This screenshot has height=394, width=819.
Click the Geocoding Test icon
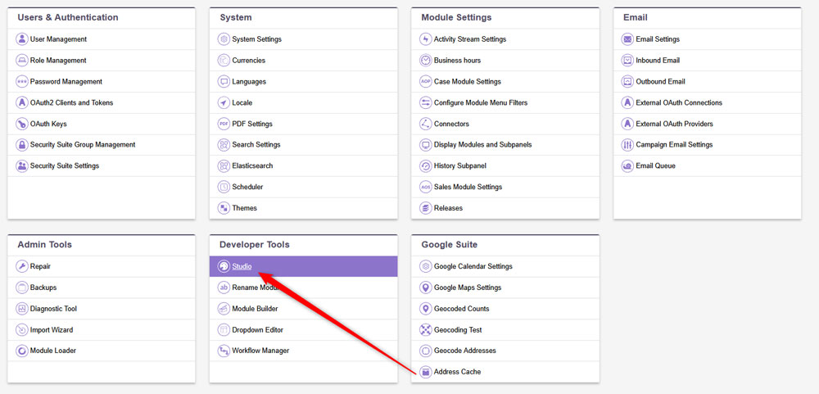pos(426,330)
